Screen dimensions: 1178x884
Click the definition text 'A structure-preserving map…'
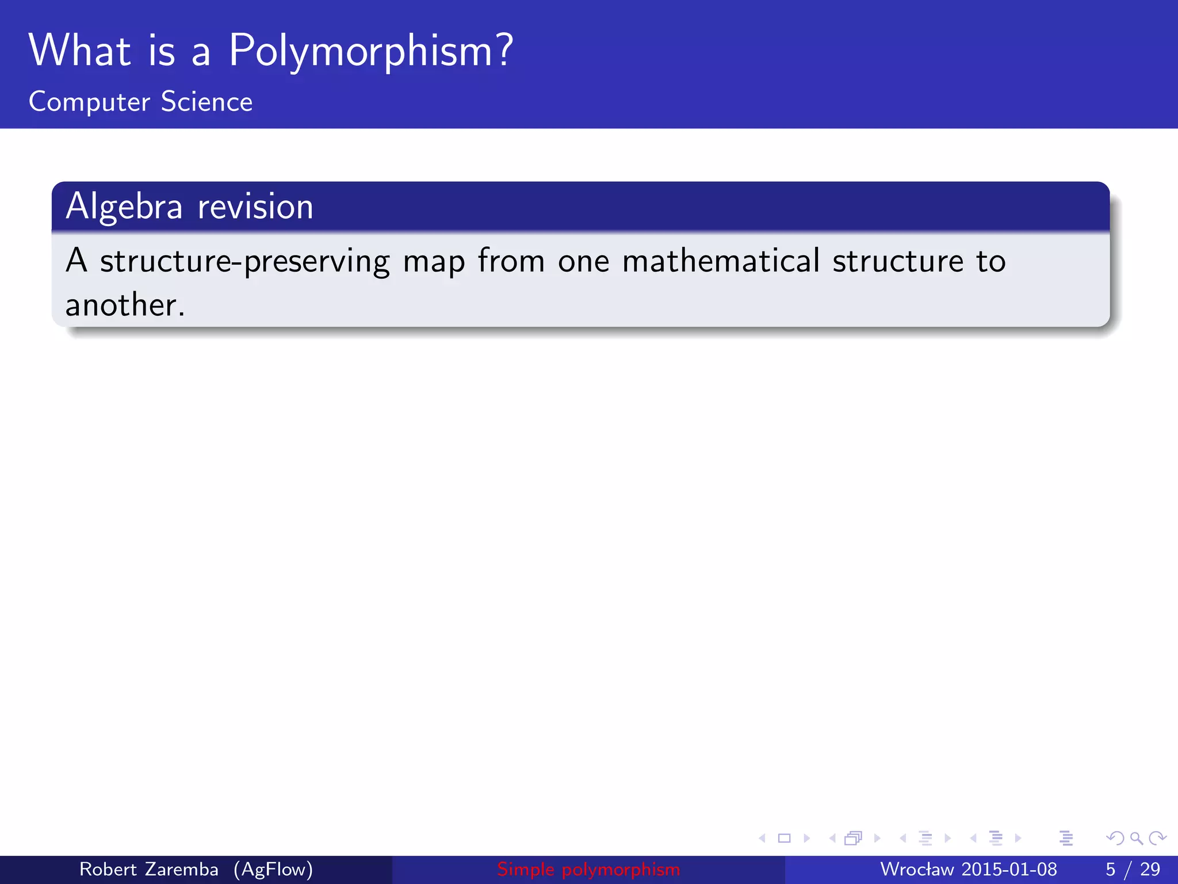pyautogui.click(x=536, y=282)
